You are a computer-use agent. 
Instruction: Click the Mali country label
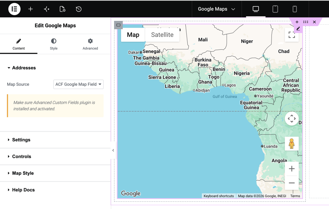tap(203, 40)
